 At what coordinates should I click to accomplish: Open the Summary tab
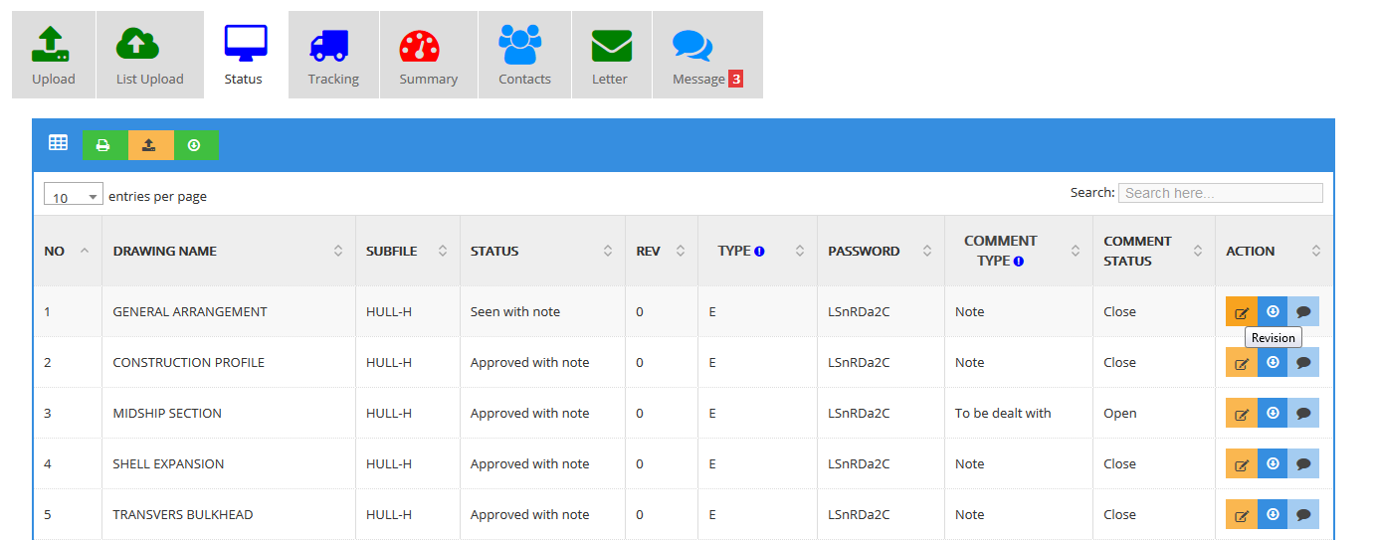428,56
